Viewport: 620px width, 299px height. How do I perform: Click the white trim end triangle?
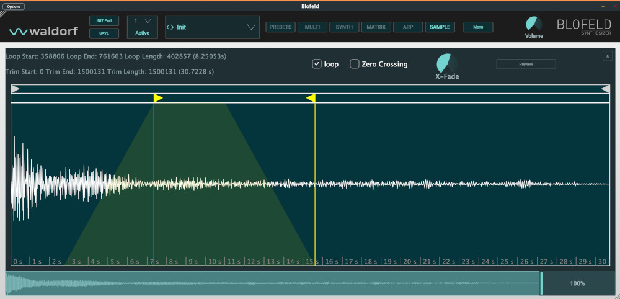click(x=605, y=89)
